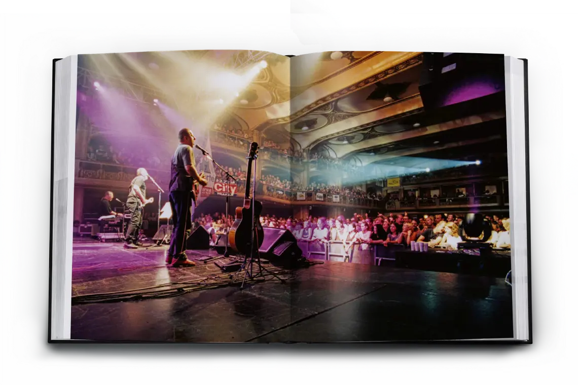The width and height of the screenshot is (578, 385).
Task: Click the hanging speaker array at top right
Action: point(460,81)
